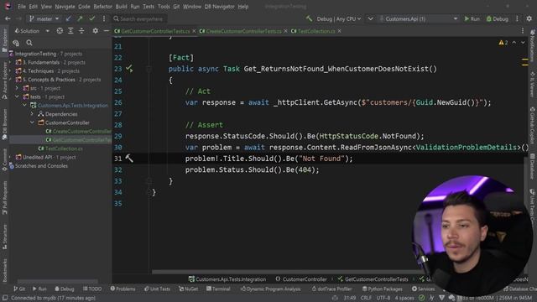Click the back navigation arrow

[x=8, y=18]
